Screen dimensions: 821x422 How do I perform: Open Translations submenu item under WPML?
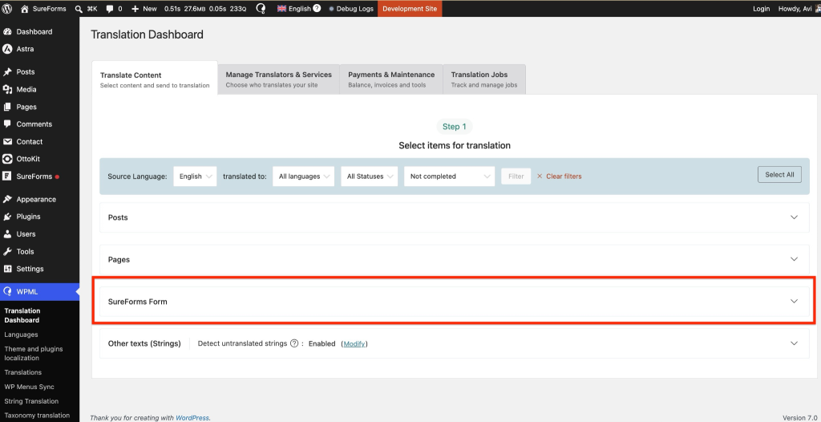(23, 372)
